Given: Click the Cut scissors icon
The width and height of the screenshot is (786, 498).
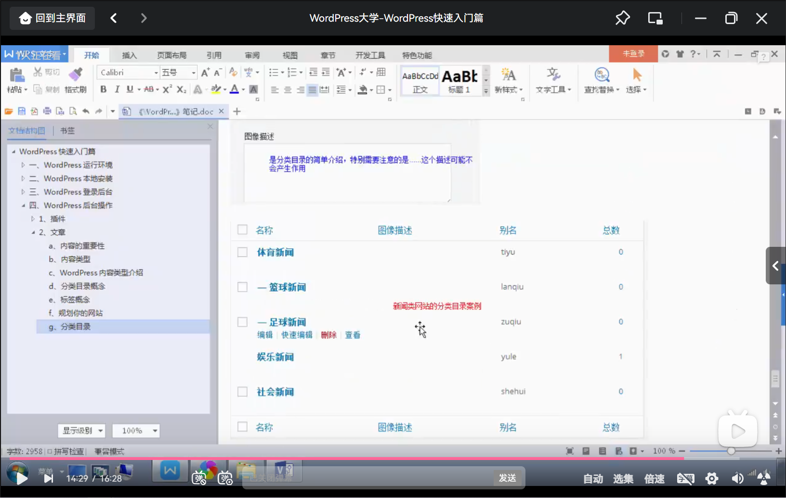Looking at the screenshot, I should click(38, 72).
